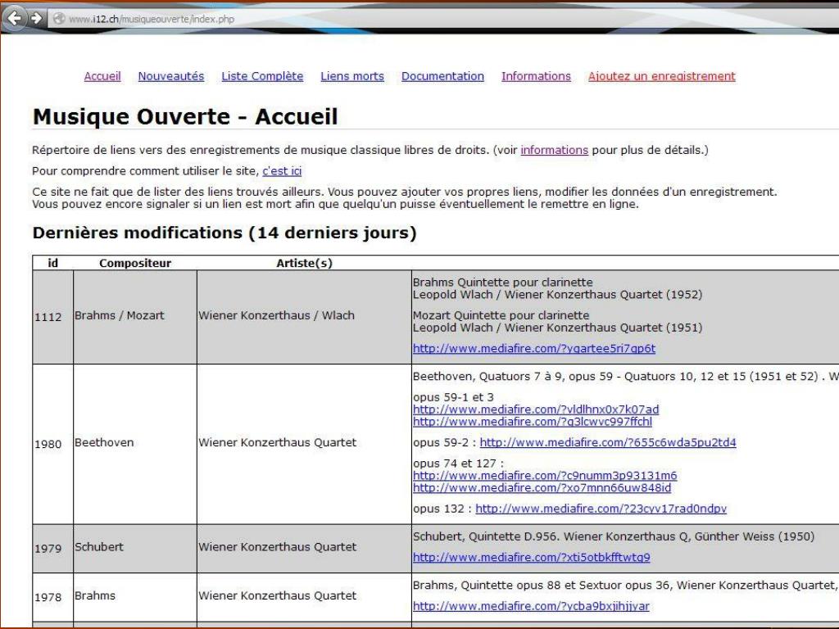The height and width of the screenshot is (629, 839).
Task: Open the Liens morts page
Action: pyautogui.click(x=352, y=76)
